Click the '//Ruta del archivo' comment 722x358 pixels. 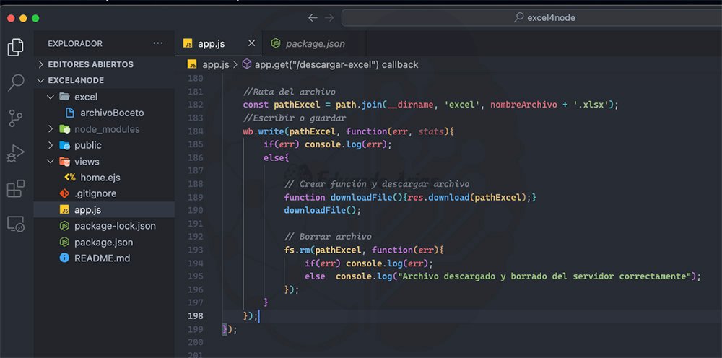click(290, 92)
